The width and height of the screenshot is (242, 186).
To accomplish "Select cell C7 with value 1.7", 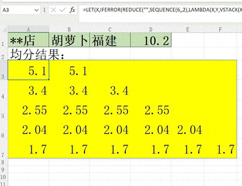I will click(x=110, y=148).
